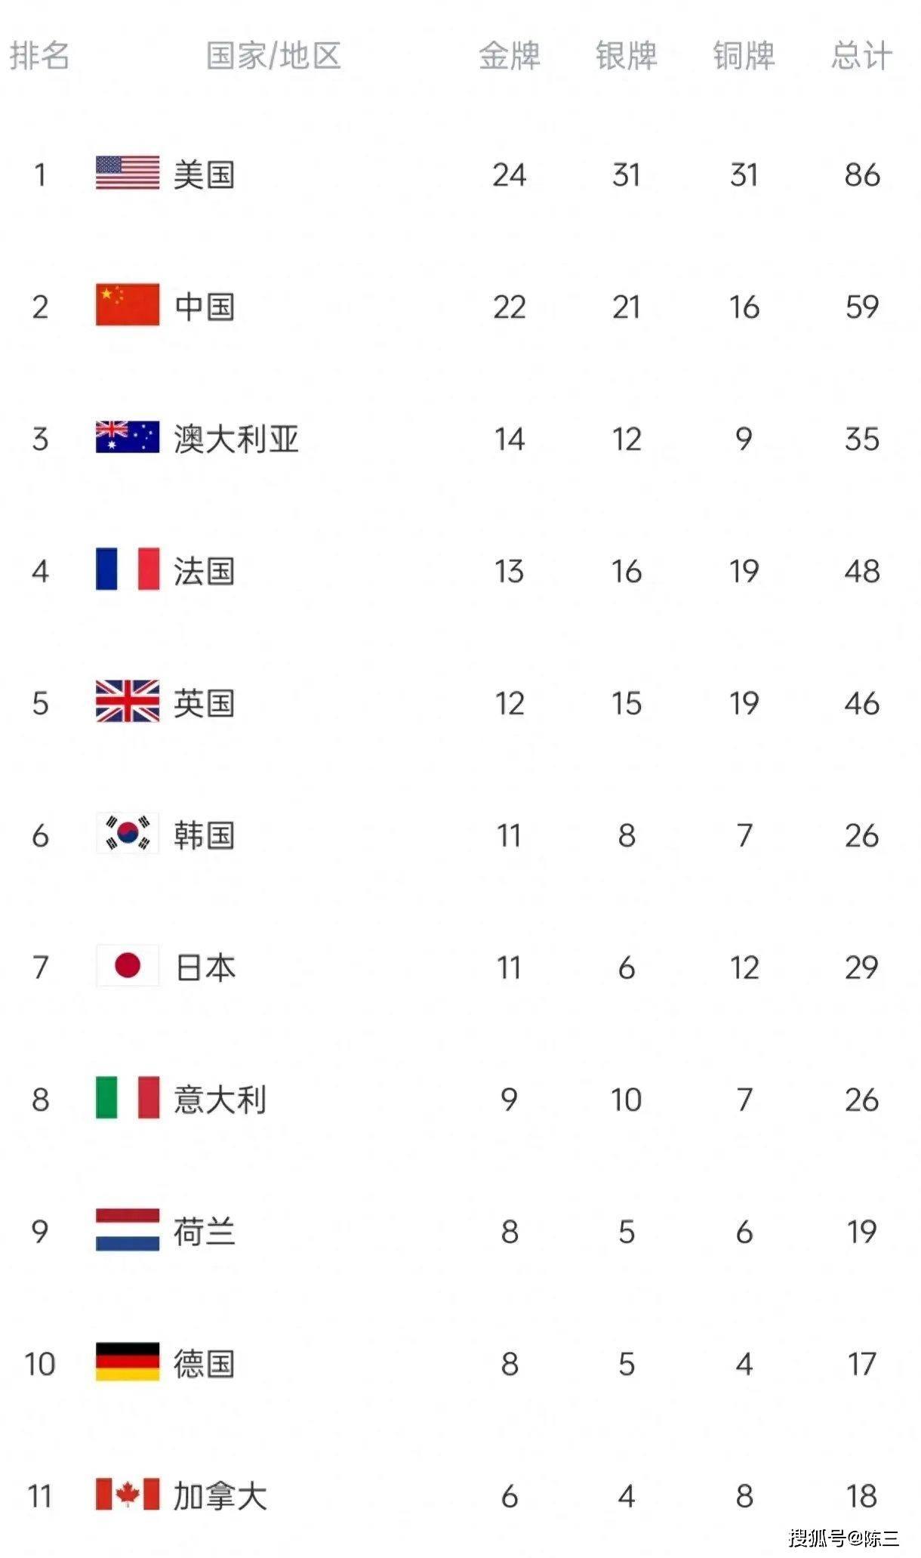Click the 总计 column header

(862, 56)
